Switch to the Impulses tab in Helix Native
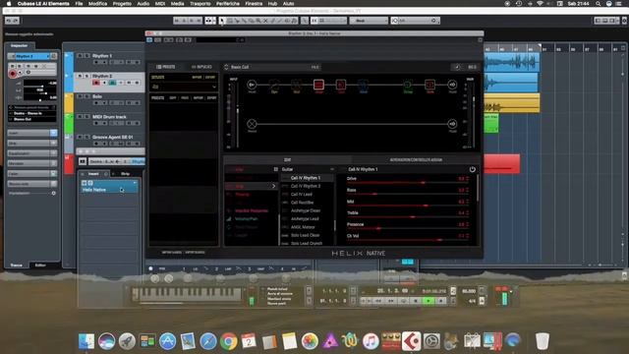The image size is (629, 354). [201, 67]
